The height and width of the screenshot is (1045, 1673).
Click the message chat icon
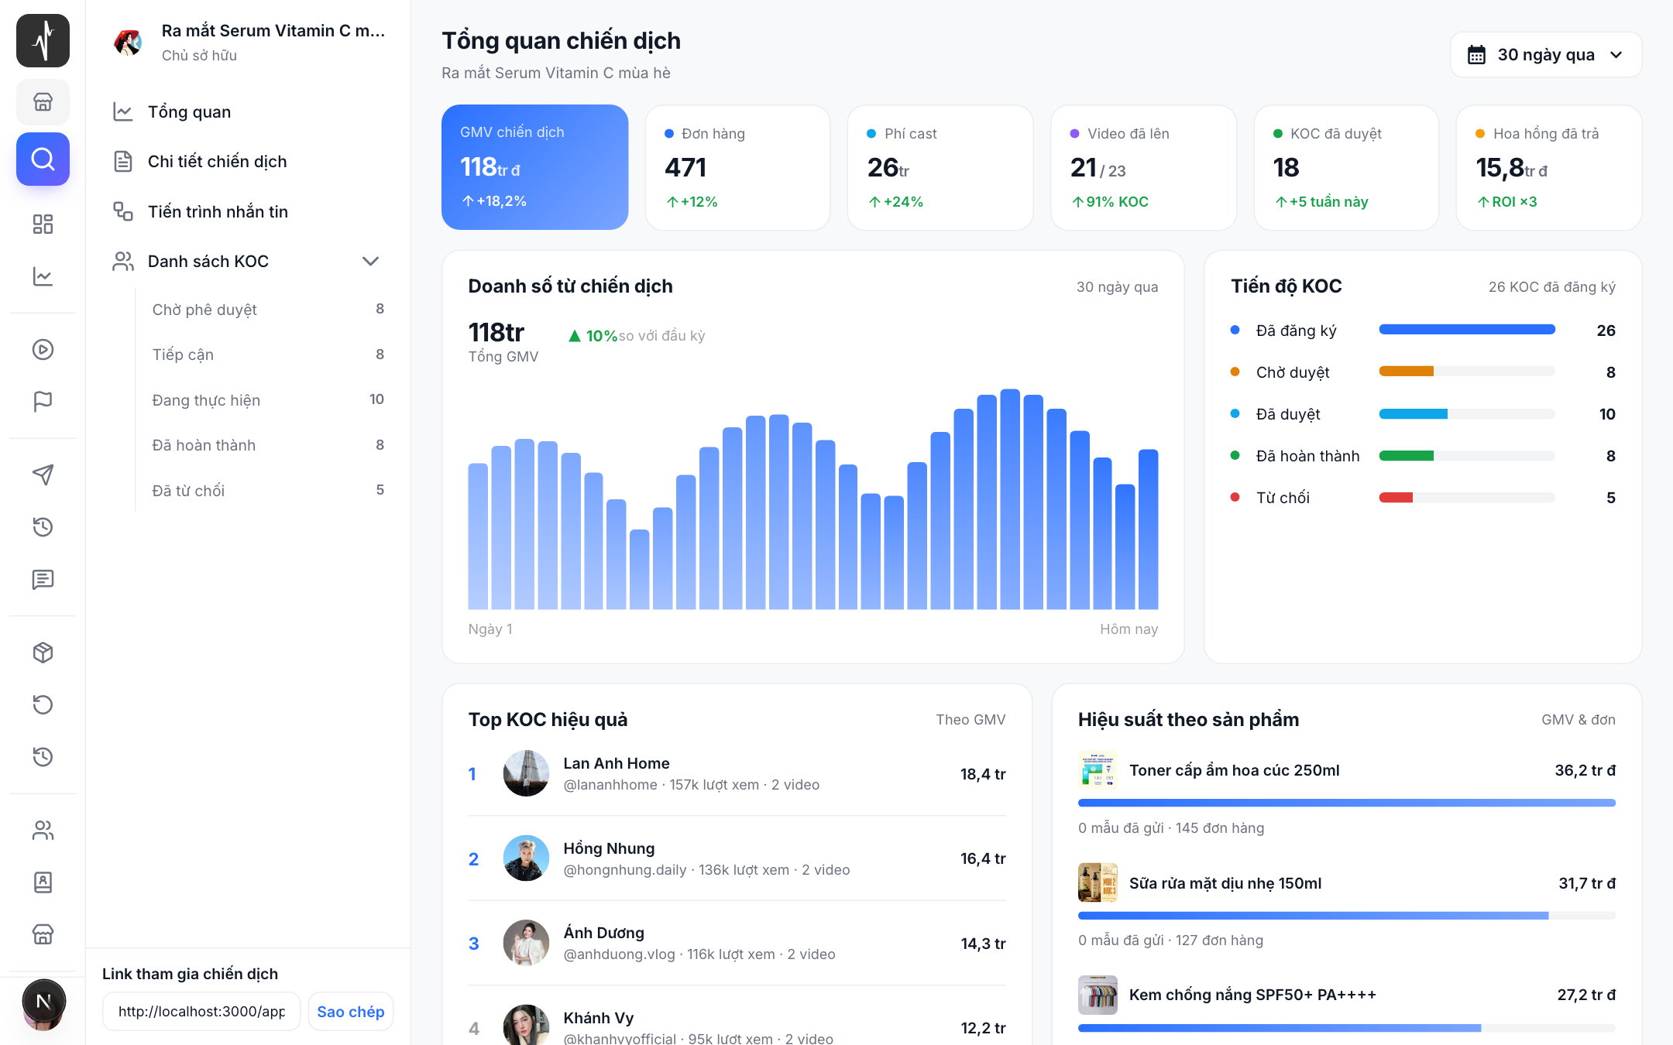click(43, 579)
